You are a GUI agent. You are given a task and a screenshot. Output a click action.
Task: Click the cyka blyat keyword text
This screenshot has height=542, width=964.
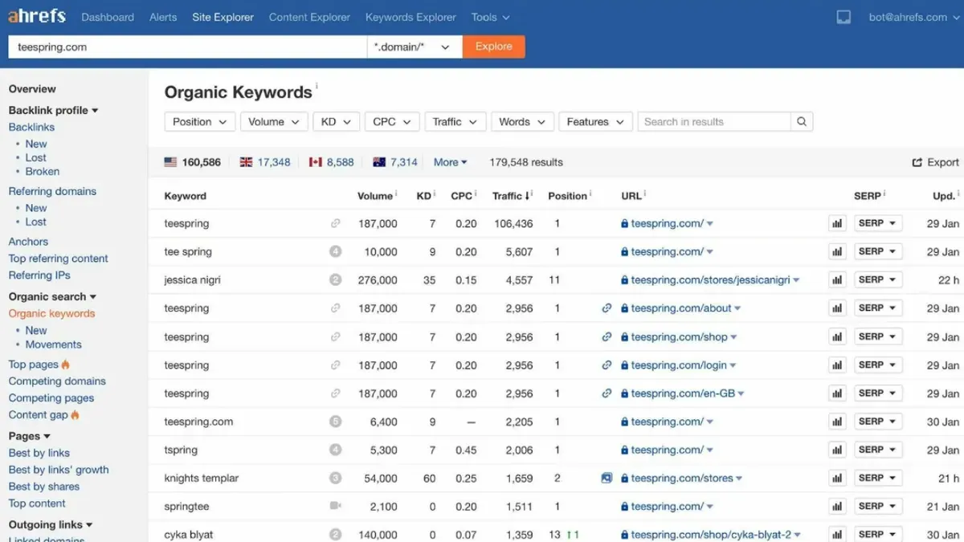189,535
